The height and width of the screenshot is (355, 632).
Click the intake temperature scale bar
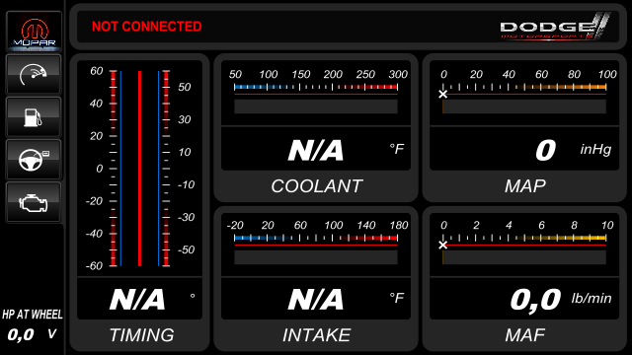[316, 238]
